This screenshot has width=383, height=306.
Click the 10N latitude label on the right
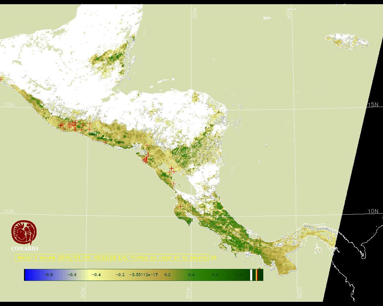point(373,211)
